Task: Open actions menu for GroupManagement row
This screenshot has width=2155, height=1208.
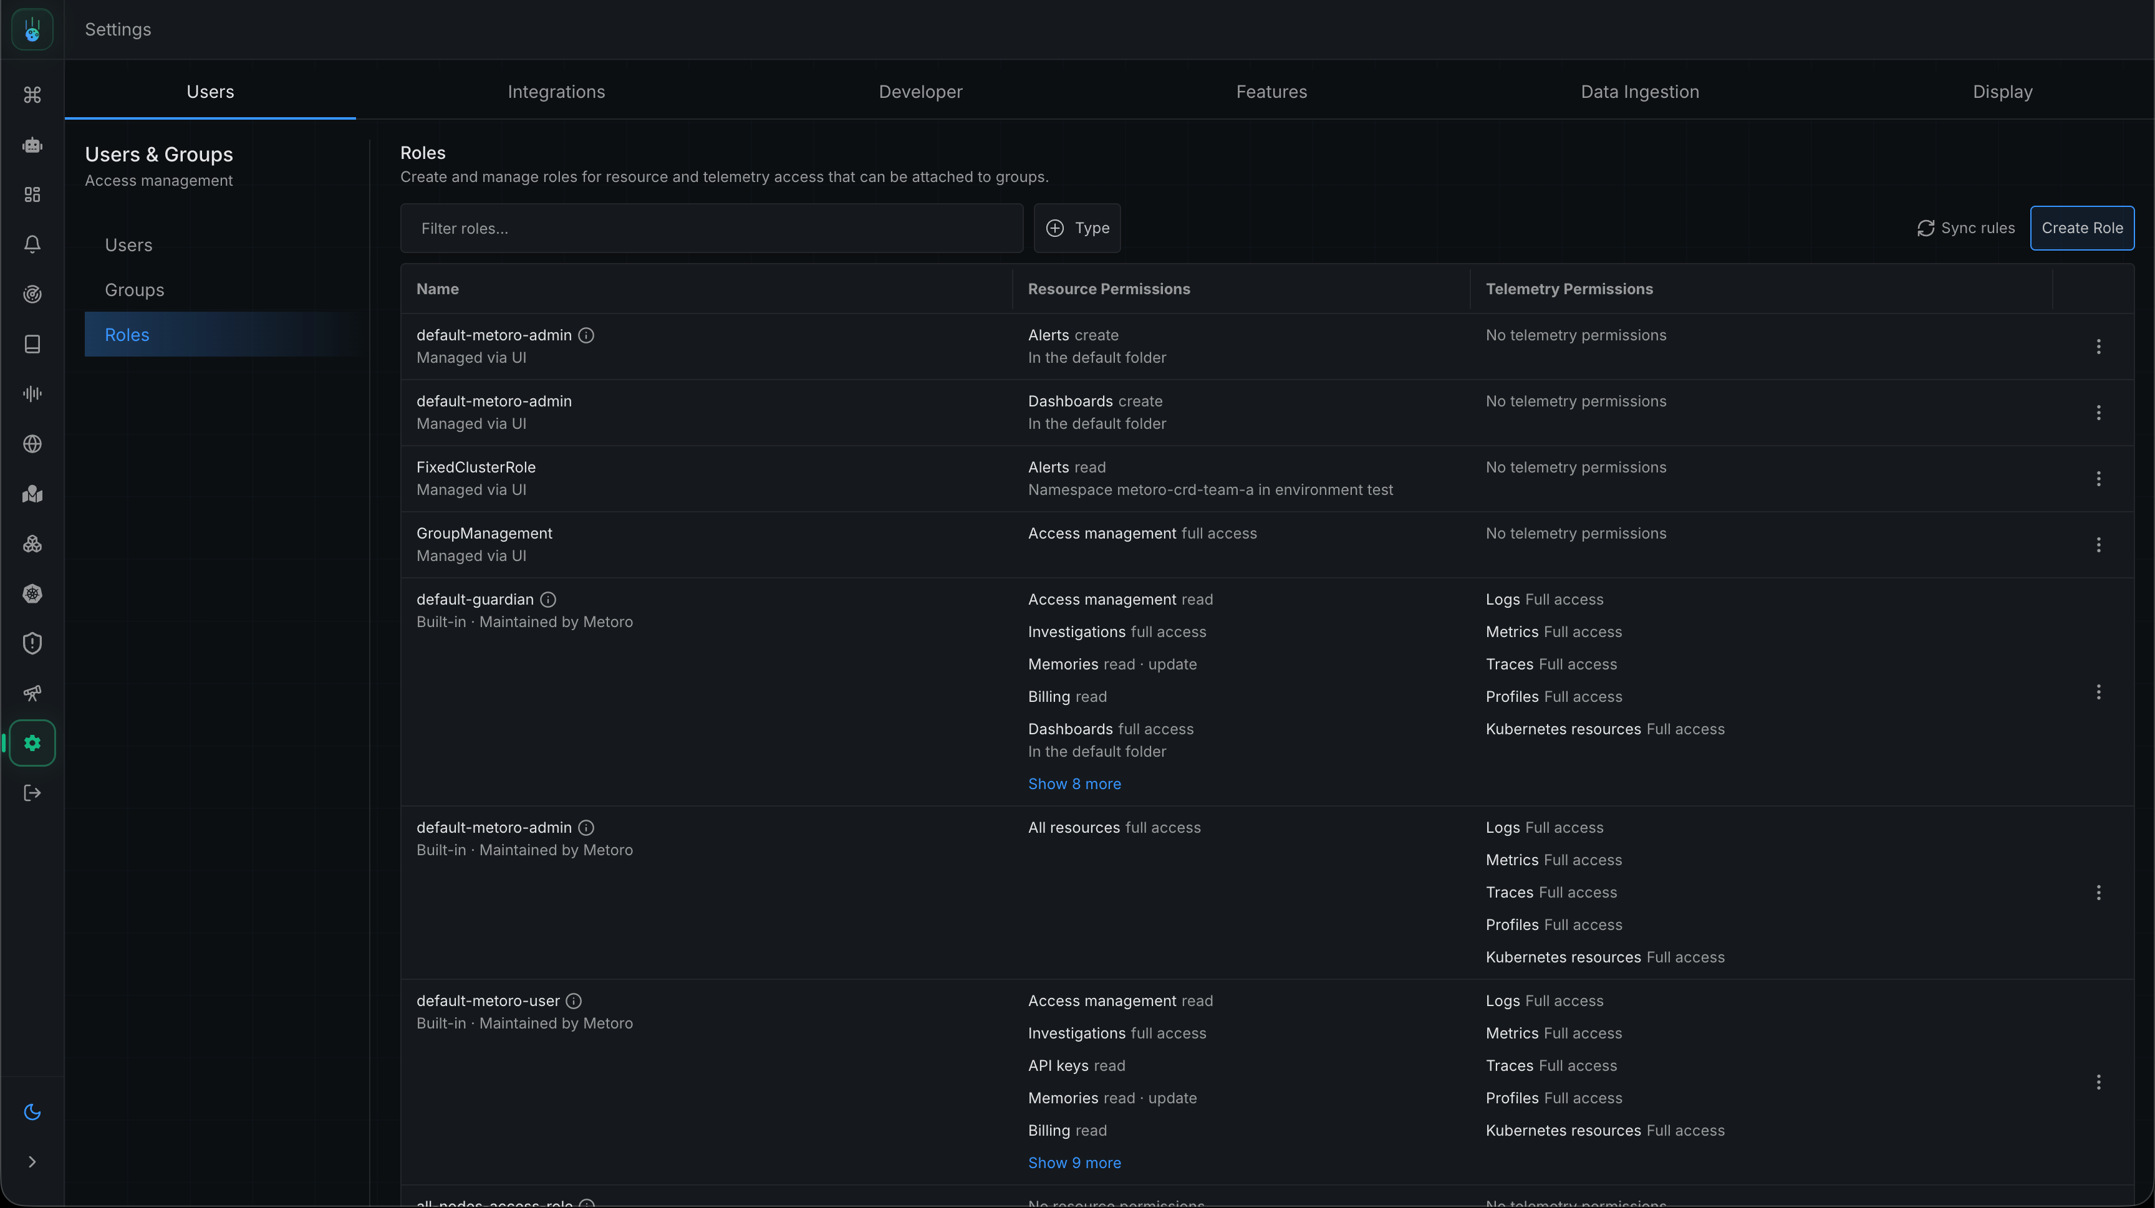Action: tap(2098, 545)
